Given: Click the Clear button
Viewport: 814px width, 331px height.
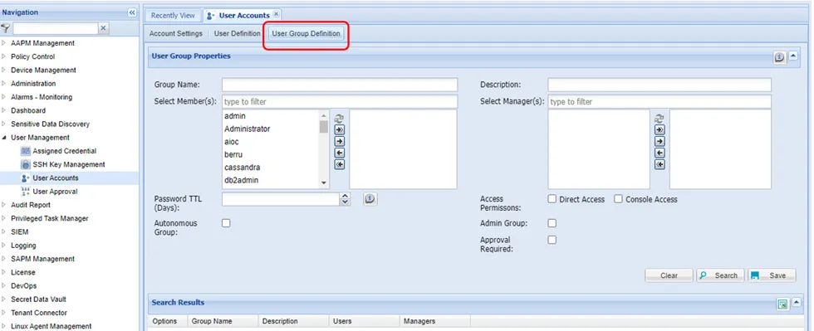Looking at the screenshot, I should point(669,275).
